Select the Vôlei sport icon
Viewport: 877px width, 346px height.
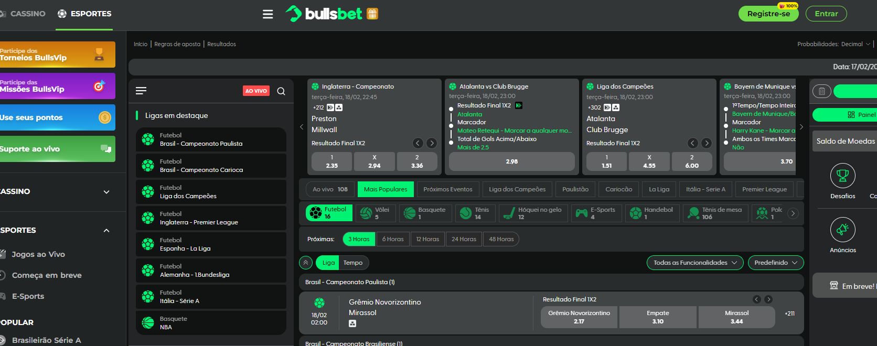coord(375,213)
